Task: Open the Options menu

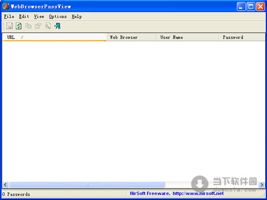Action: (x=58, y=16)
